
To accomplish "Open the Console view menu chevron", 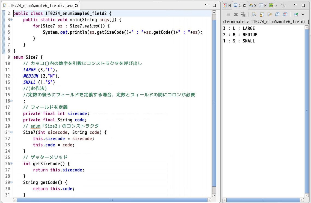I will (302, 14).
